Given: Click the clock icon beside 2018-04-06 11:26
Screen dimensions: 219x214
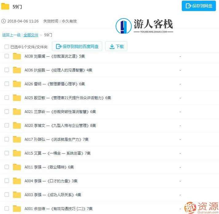Looking at the screenshot, I should pyautogui.click(x=3, y=21).
